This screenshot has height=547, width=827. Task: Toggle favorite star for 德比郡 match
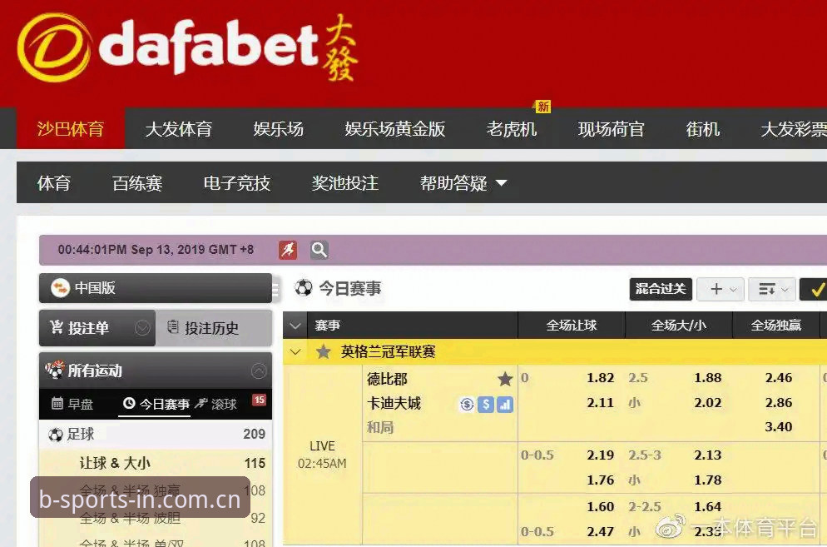click(x=505, y=379)
